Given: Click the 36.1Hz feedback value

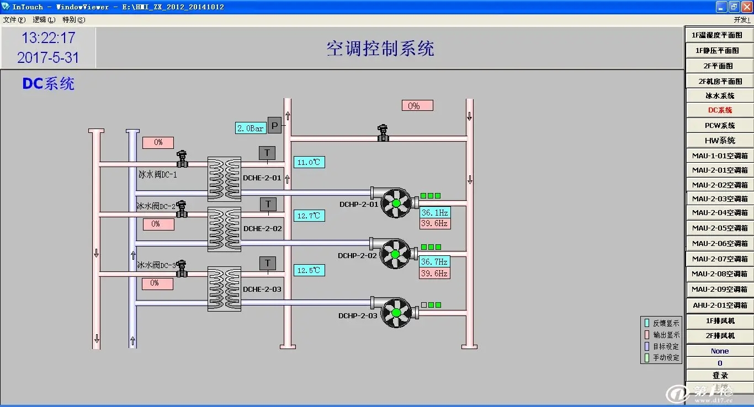Looking at the screenshot, I should point(435,212).
